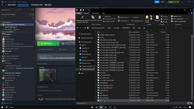The height and width of the screenshot is (109, 194).
Task: Select Creative Cloud Files in navigation pane
Action: coord(87,38)
